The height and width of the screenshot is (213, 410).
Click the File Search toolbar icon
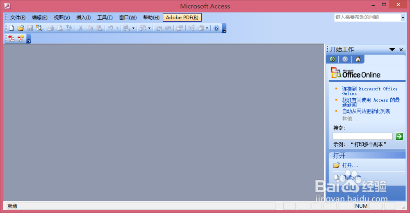point(39,28)
